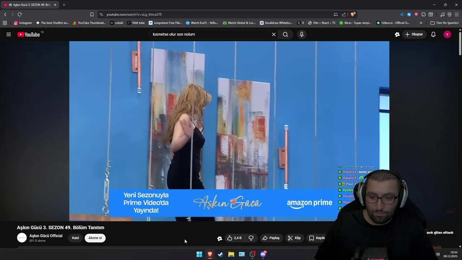
Task: Open the X bookmark
Action: click(300, 23)
